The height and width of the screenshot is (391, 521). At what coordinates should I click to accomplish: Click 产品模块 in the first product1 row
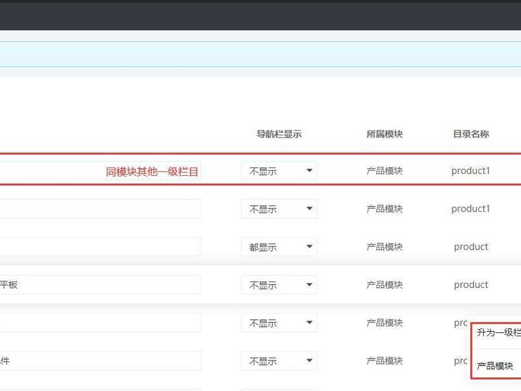pyautogui.click(x=384, y=171)
